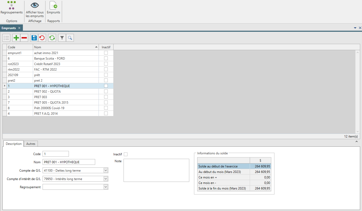Viewport: 362px width, 211px height.
Task: Select the PRET 005 - QUOTA 2015 row
Action: 58,102
